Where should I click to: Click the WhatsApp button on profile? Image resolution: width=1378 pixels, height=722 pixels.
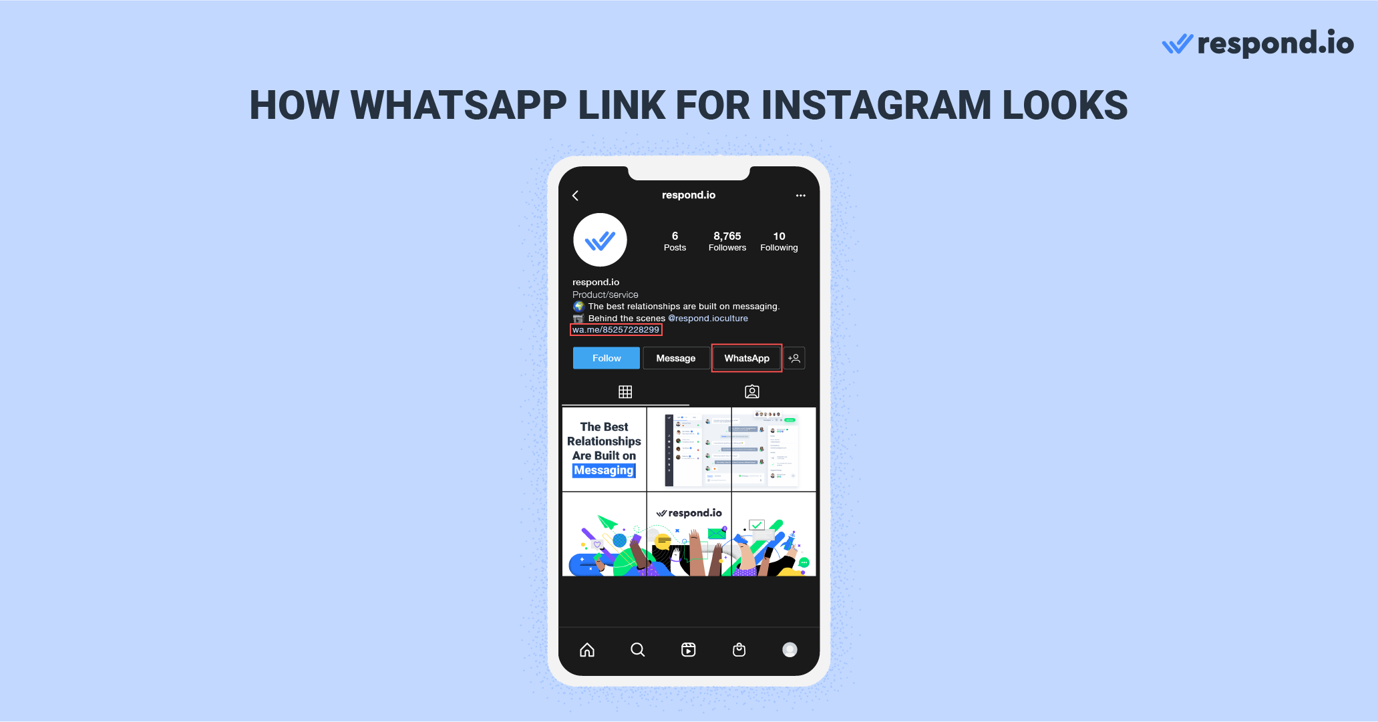point(747,358)
